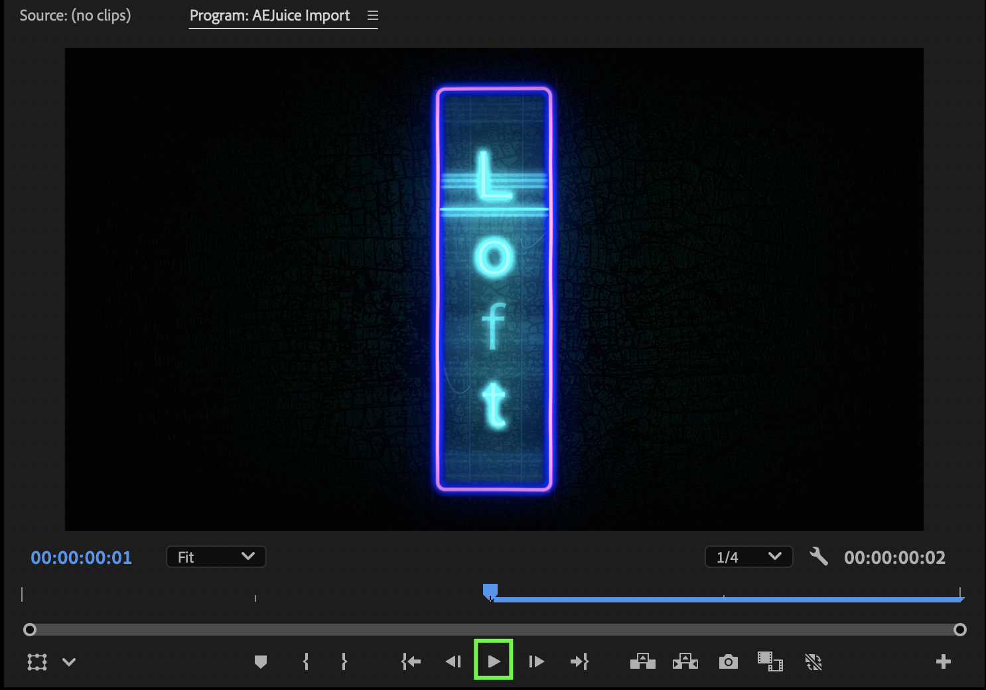Screen dimensions: 986x690
Task: Open Settings wrench menu
Action: coord(819,557)
